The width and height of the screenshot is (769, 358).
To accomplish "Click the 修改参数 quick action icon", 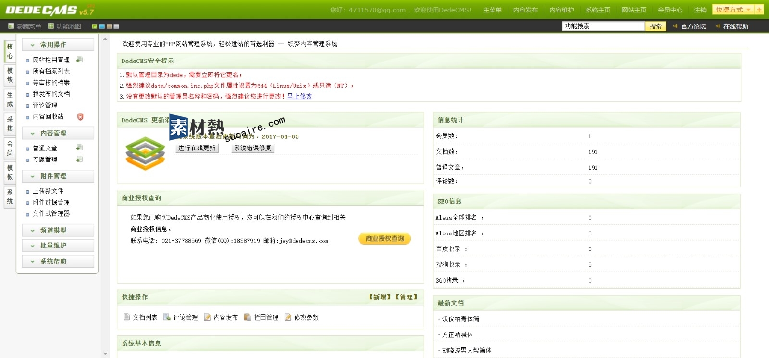I will [x=288, y=317].
